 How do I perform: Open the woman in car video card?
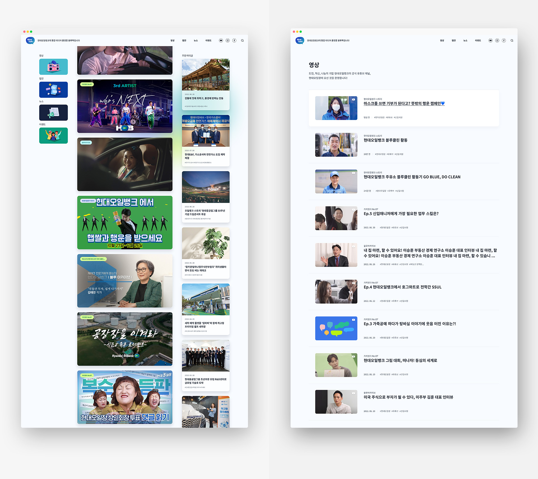(x=125, y=164)
